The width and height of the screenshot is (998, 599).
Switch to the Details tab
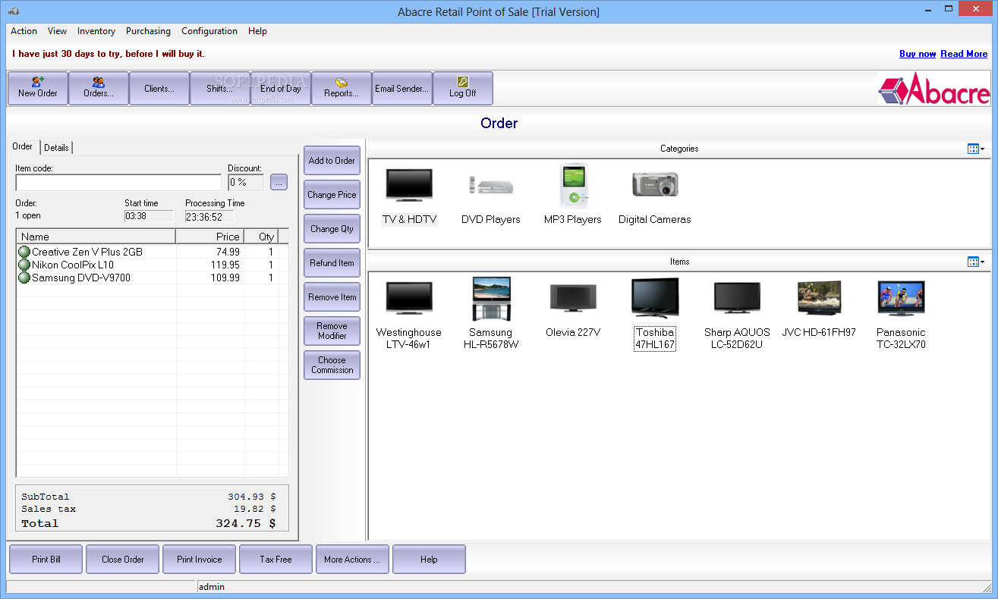pos(56,147)
